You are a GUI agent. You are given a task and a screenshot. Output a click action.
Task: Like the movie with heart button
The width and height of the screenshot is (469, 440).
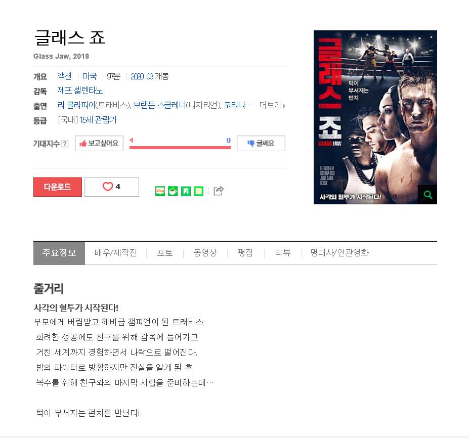[112, 187]
